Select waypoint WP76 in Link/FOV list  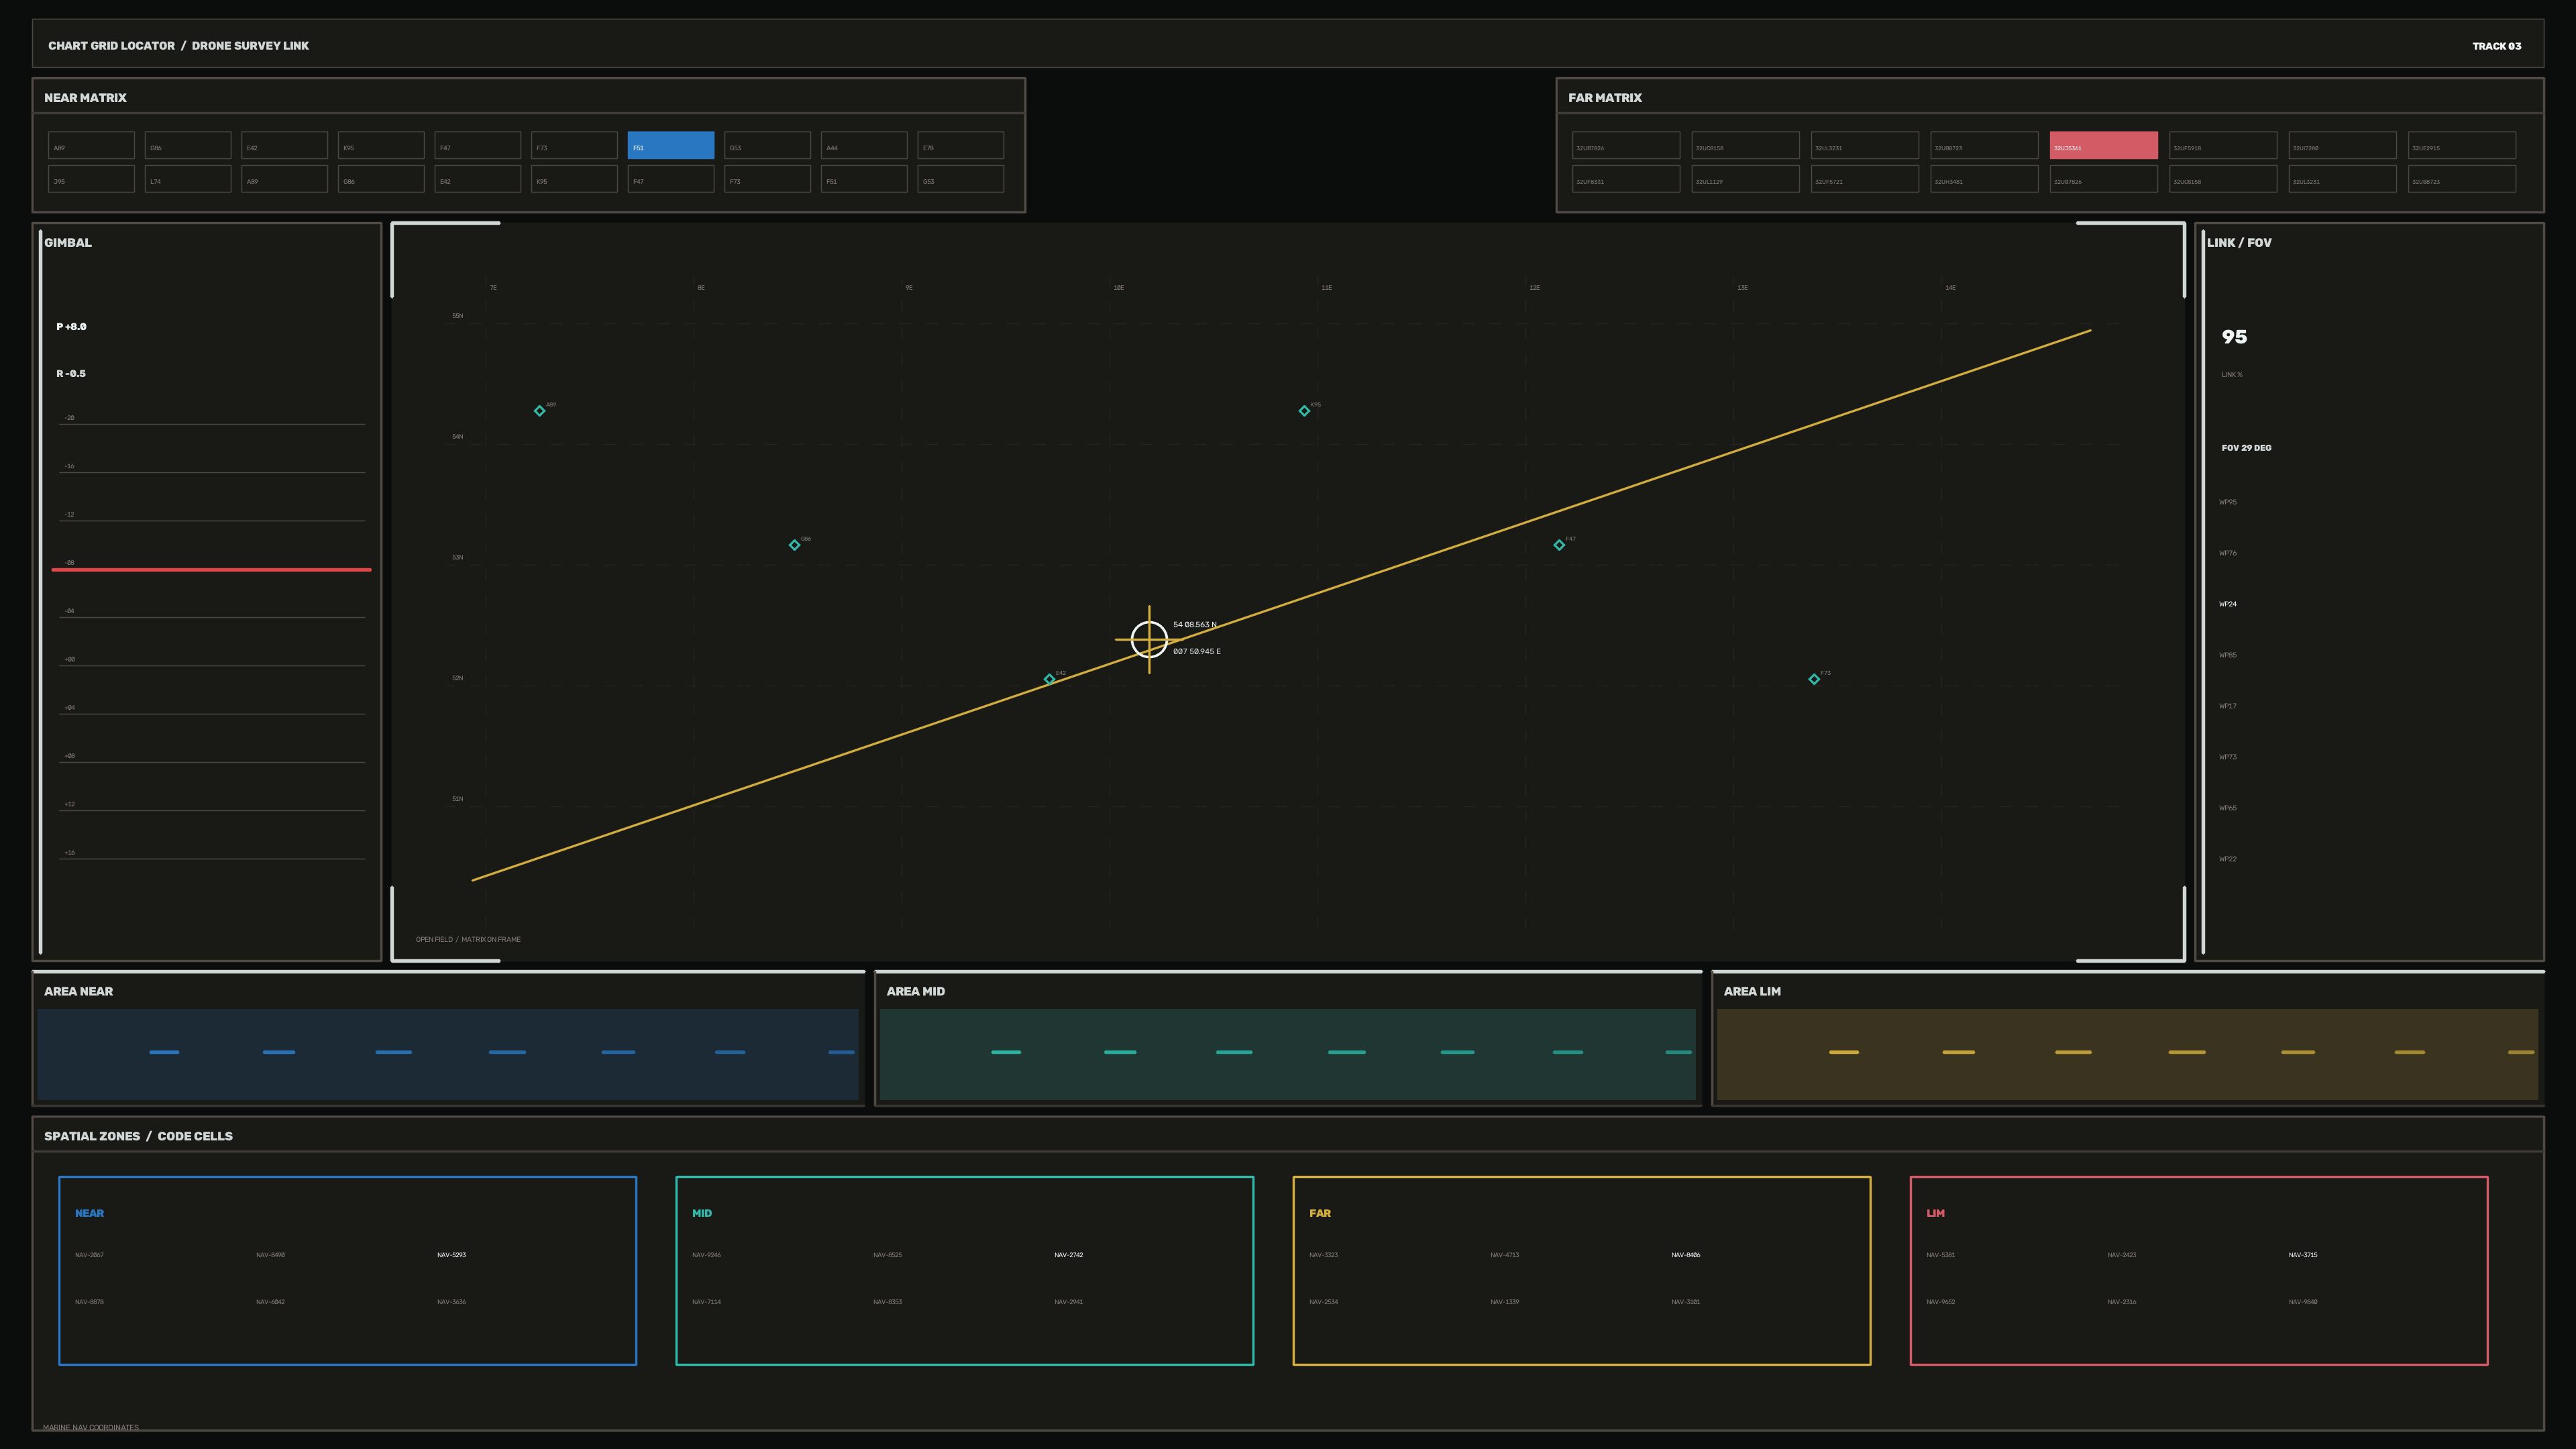pos(2228,553)
